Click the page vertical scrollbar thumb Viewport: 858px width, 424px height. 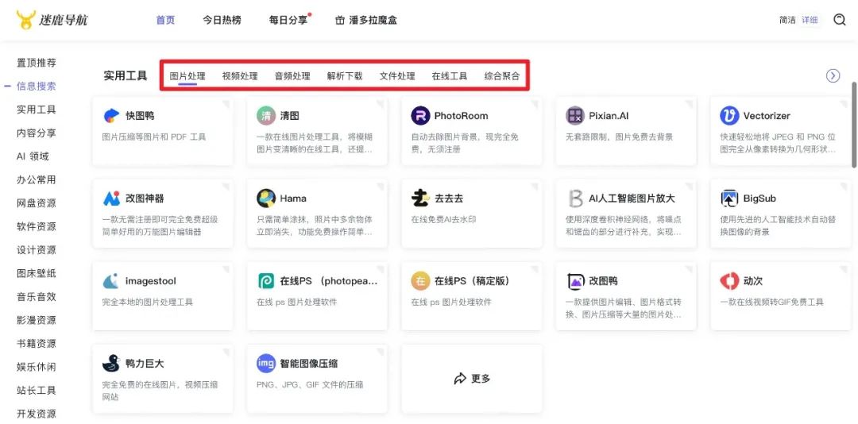(x=854, y=125)
